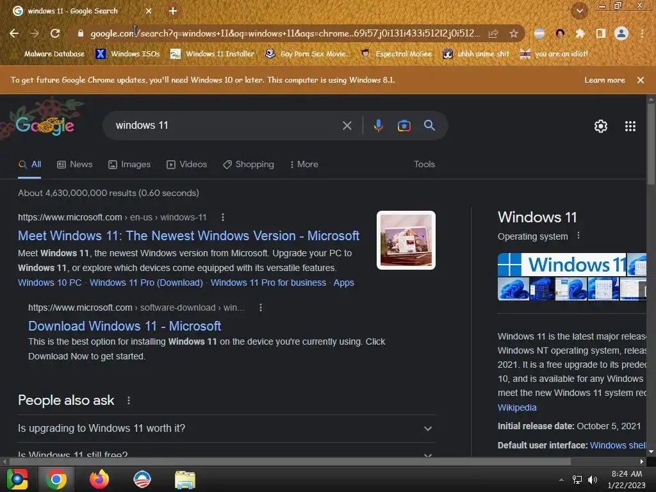The height and width of the screenshot is (492, 656).
Task: Open File Explorer from the taskbar
Action: (184, 479)
